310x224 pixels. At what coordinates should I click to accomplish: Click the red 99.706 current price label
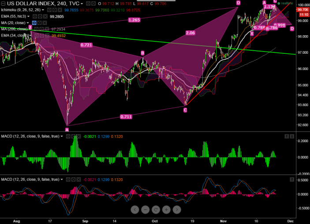[303, 10]
